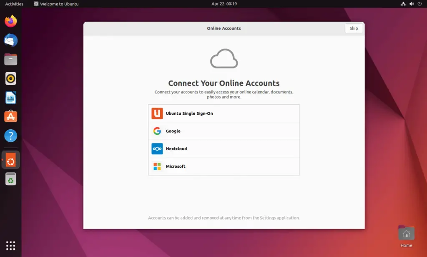This screenshot has height=257, width=427.
Task: Open the Activities overview
Action: pos(14,4)
